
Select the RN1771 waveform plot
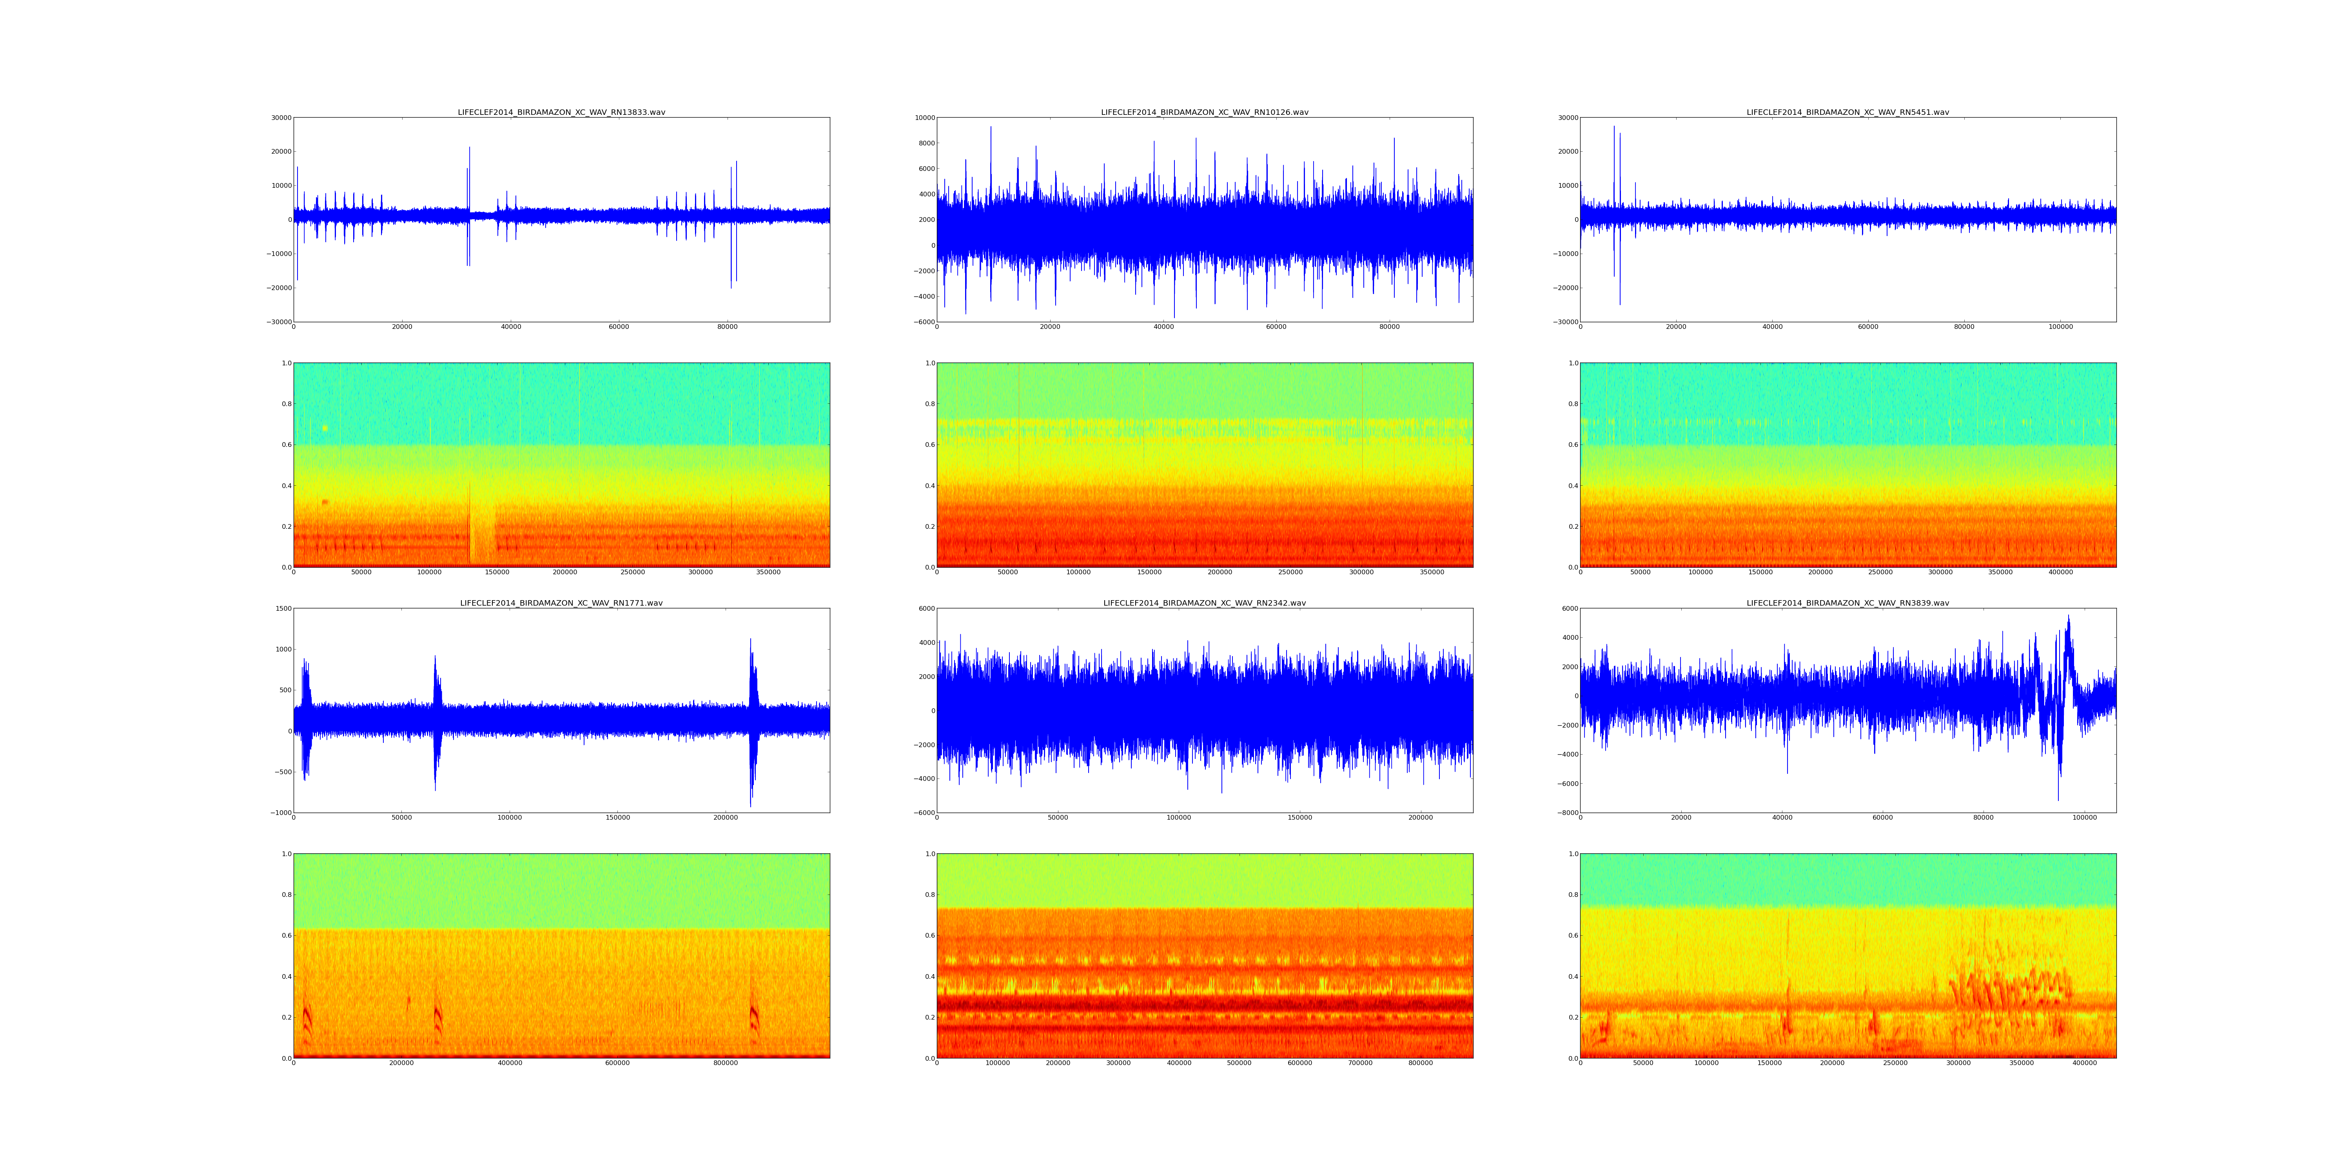561,710
